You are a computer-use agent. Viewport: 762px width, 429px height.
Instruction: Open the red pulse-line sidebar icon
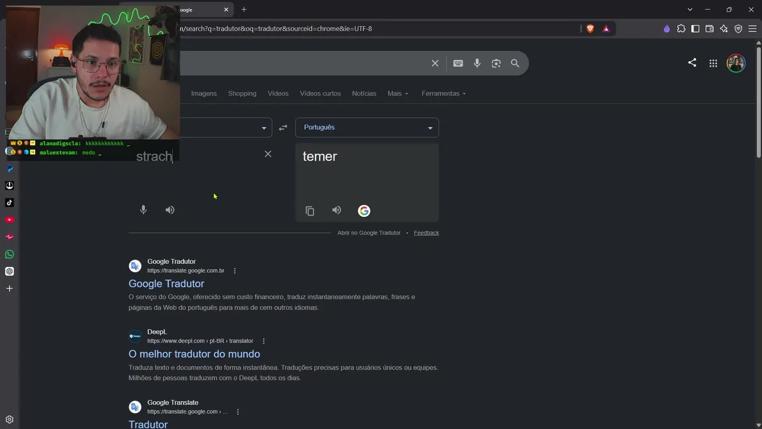pos(10,237)
